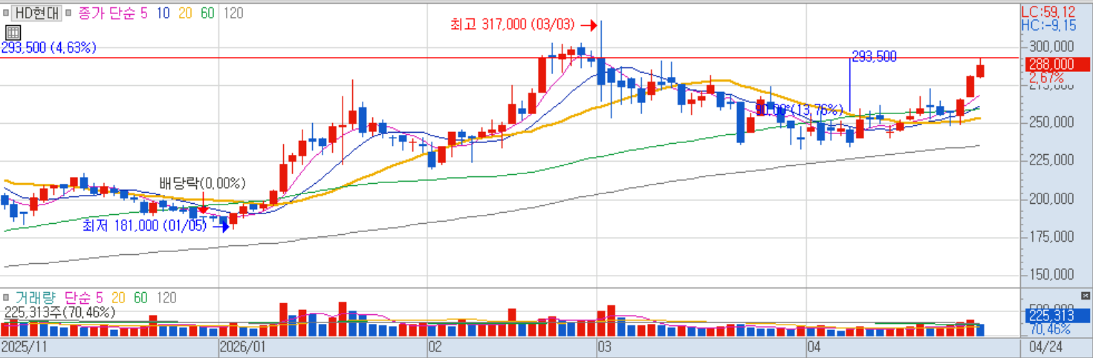The image size is (1093, 358).
Task: Click the 2.67% change label
Action: click(x=1045, y=78)
